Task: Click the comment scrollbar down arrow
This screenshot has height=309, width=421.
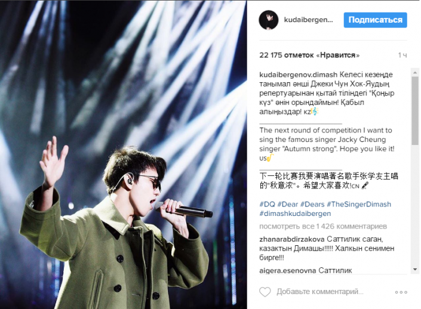Action: (x=415, y=269)
